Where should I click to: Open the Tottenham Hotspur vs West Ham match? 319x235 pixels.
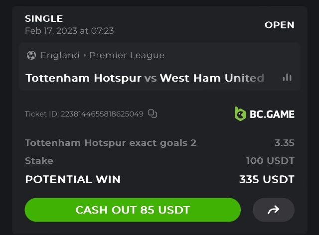[145, 78]
